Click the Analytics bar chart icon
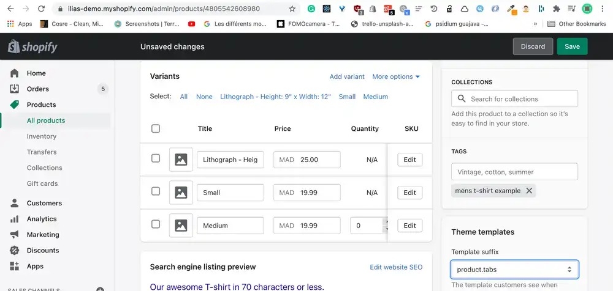The width and height of the screenshot is (613, 291). point(15,219)
